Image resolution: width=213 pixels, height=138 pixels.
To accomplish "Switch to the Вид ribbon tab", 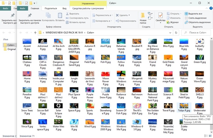I will 64,9.
